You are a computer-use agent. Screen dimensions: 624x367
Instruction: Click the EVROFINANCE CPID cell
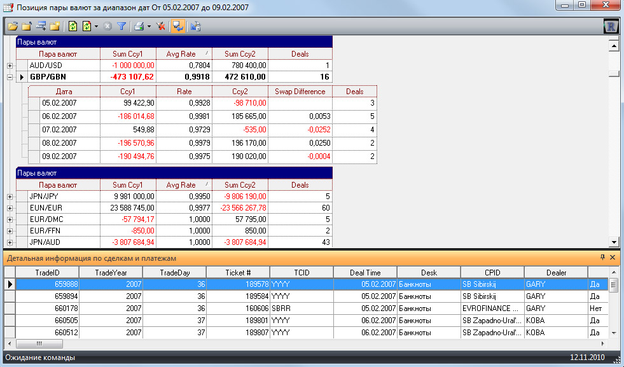coord(492,308)
